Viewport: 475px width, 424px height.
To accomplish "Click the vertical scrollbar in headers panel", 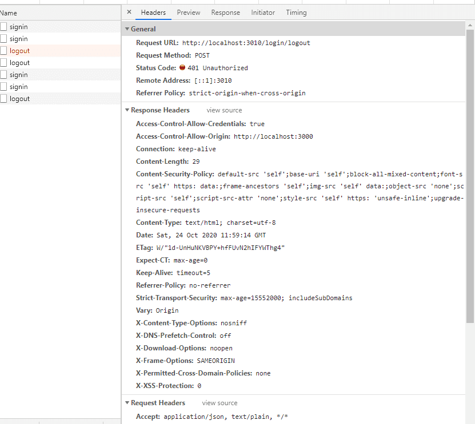I will pyautogui.click(x=470, y=171).
